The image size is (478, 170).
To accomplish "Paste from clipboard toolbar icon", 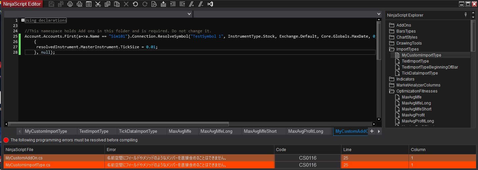I will 116,4.
